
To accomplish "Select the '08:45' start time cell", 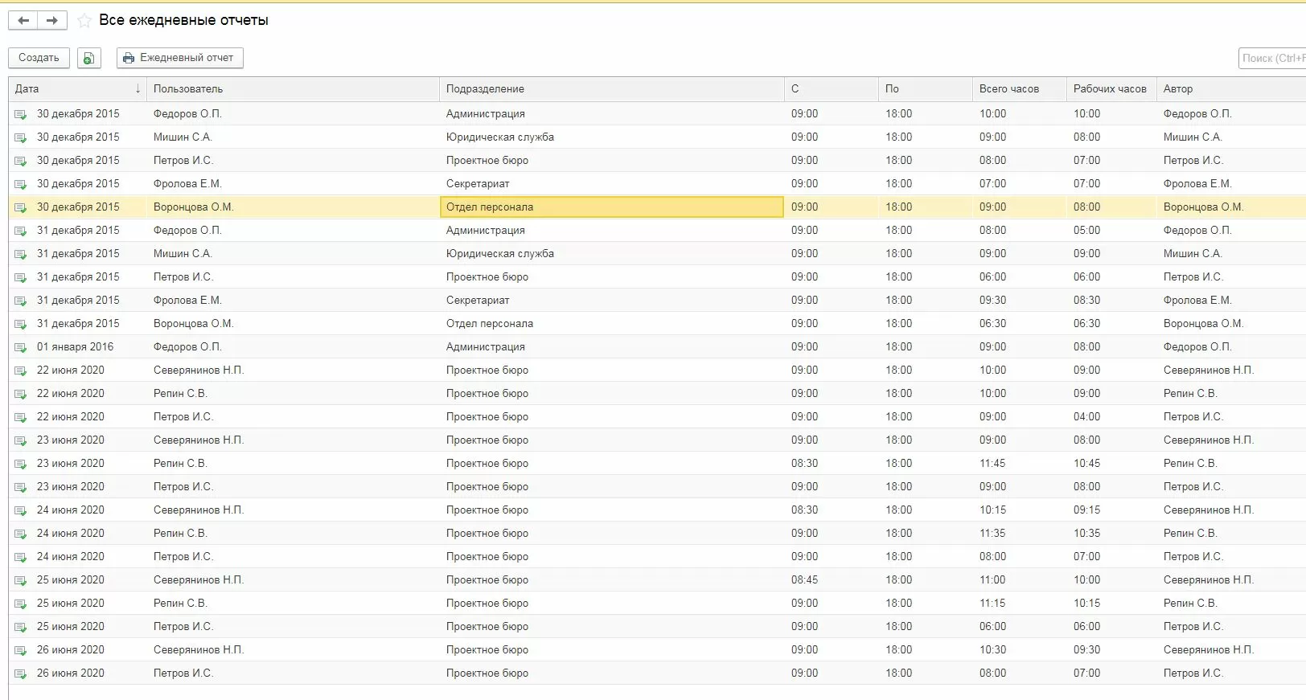I will [804, 580].
